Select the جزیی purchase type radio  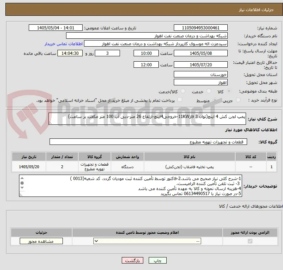pyautogui.click(x=238, y=100)
